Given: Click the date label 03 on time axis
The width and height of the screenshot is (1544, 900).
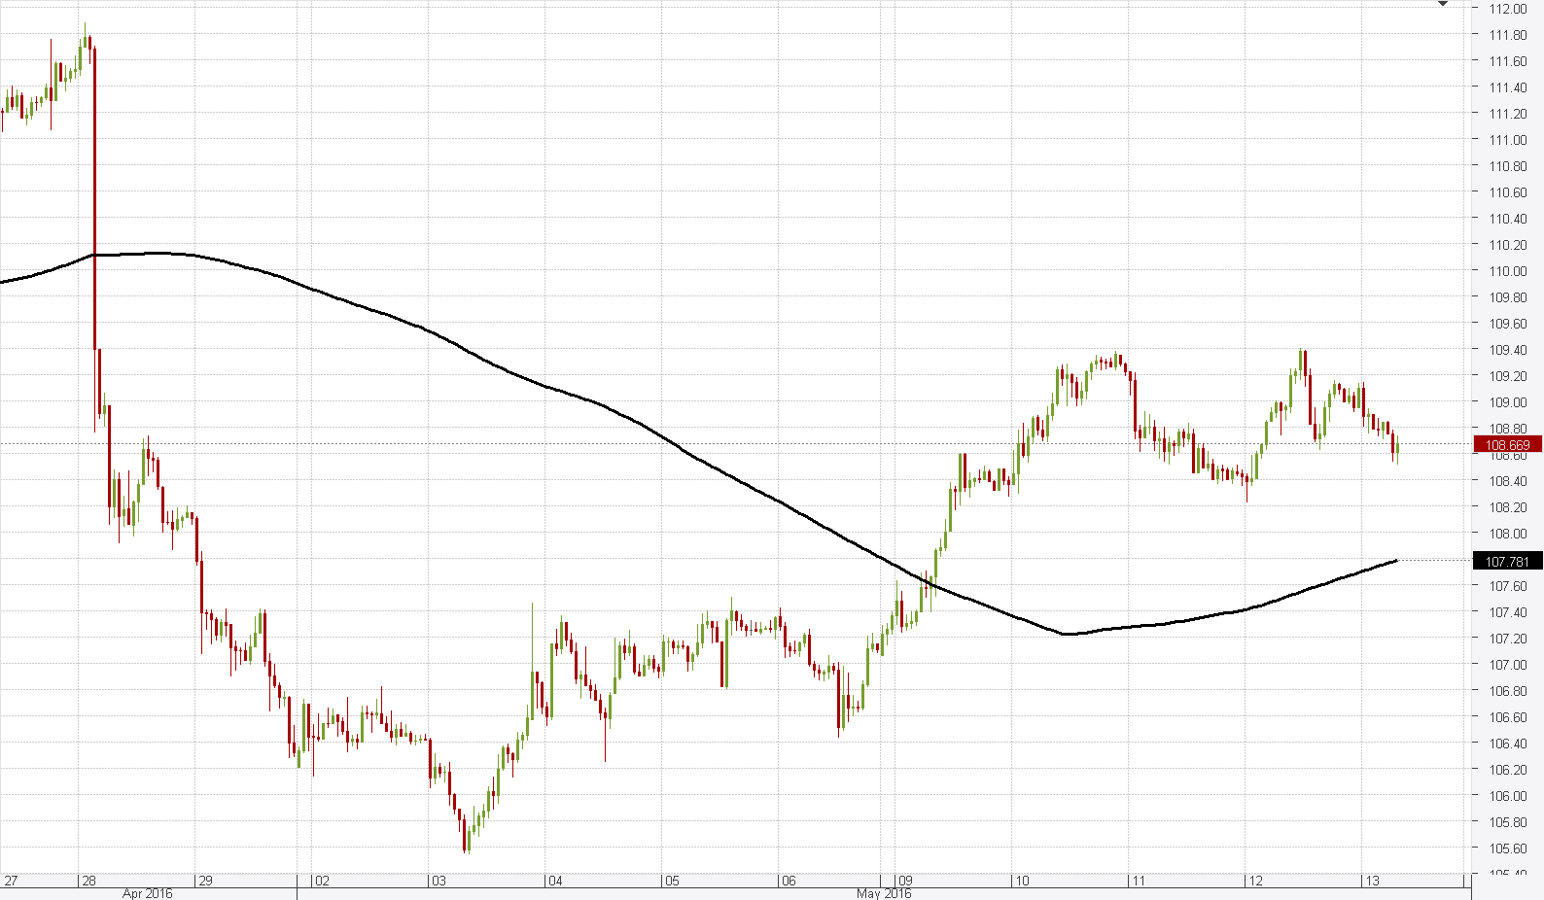Looking at the screenshot, I should pos(439,882).
